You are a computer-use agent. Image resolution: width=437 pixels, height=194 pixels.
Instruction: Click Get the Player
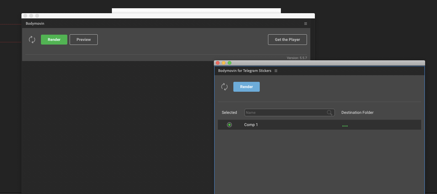tap(287, 39)
